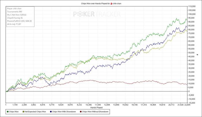
Task: Click y-axis label '20,000'
Action: pos(192,76)
